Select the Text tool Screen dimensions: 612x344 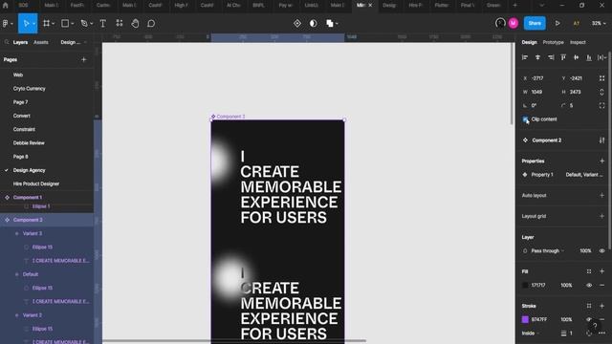[103, 23]
